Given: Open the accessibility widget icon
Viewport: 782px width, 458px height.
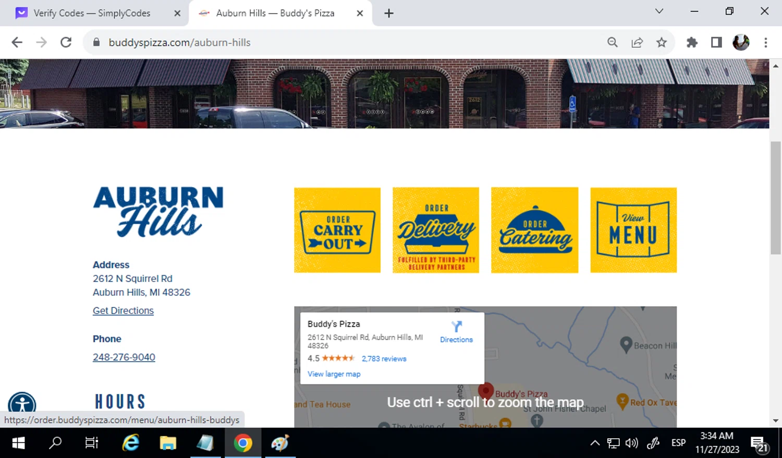Looking at the screenshot, I should pyautogui.click(x=22, y=405).
